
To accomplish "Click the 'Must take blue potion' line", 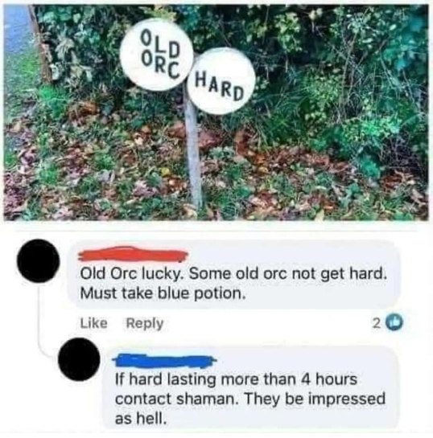I will tap(163, 293).
